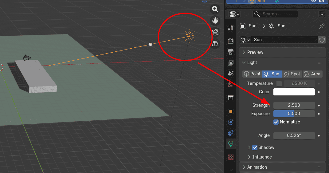The height and width of the screenshot is (173, 329).
Task: Click the fake user shield icon
Action: 322,40
